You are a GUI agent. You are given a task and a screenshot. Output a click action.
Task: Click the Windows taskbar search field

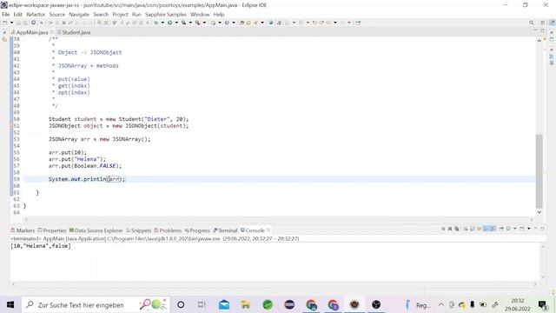[96, 304]
